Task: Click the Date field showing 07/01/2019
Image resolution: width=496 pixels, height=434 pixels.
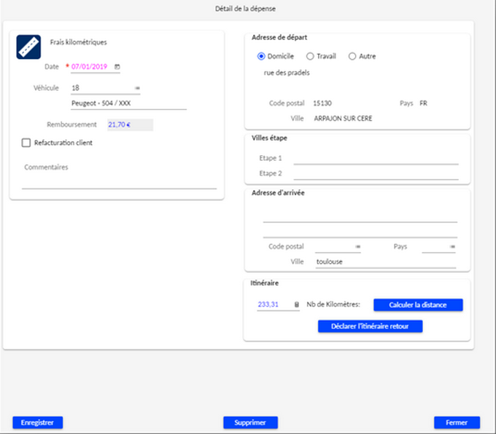Action: [x=90, y=67]
